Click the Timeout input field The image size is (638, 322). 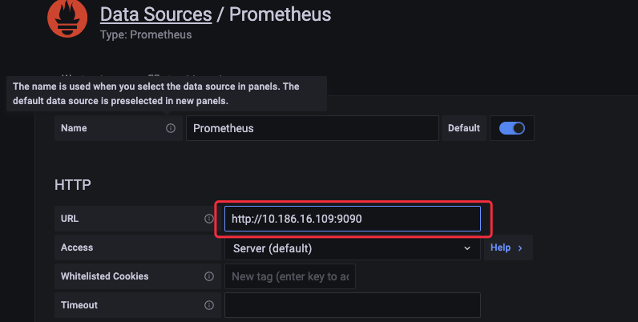352,305
